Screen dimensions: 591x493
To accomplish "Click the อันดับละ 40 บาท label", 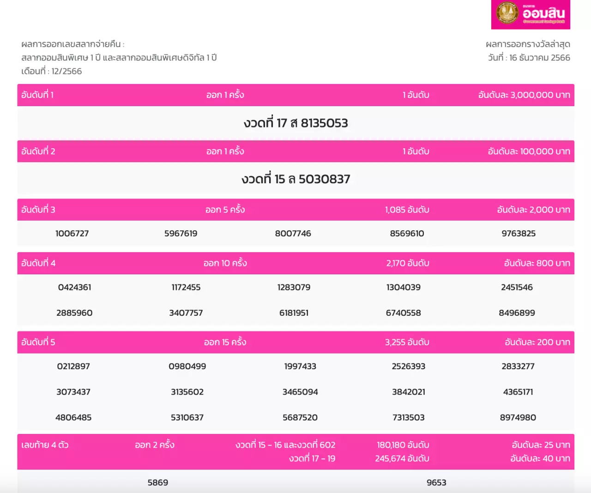I will 540,458.
